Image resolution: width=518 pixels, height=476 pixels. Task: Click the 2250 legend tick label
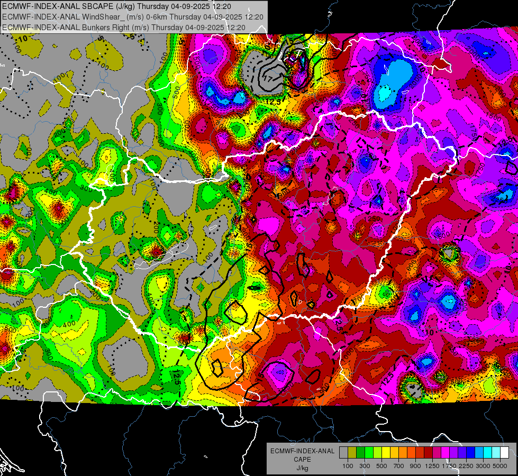(x=466, y=466)
